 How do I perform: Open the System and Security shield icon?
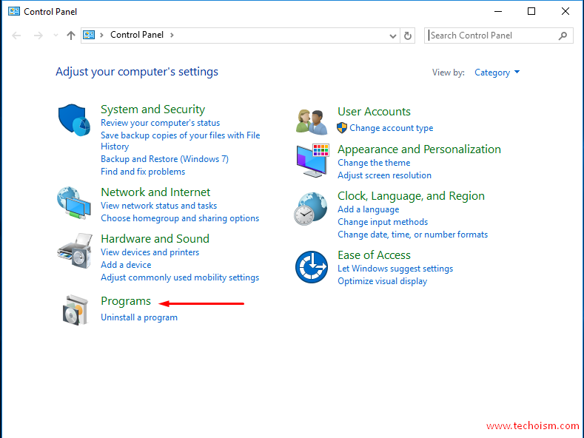point(74,120)
